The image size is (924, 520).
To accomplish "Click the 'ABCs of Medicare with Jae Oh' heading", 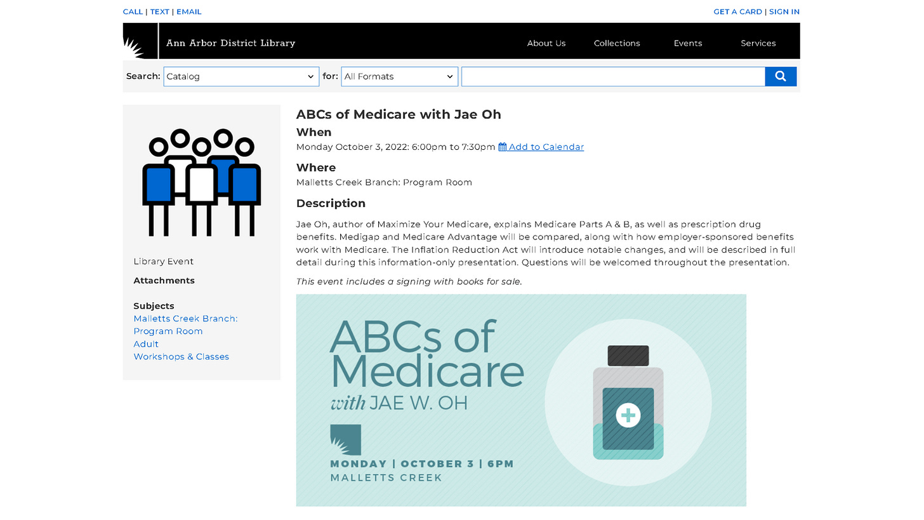I will [x=399, y=114].
